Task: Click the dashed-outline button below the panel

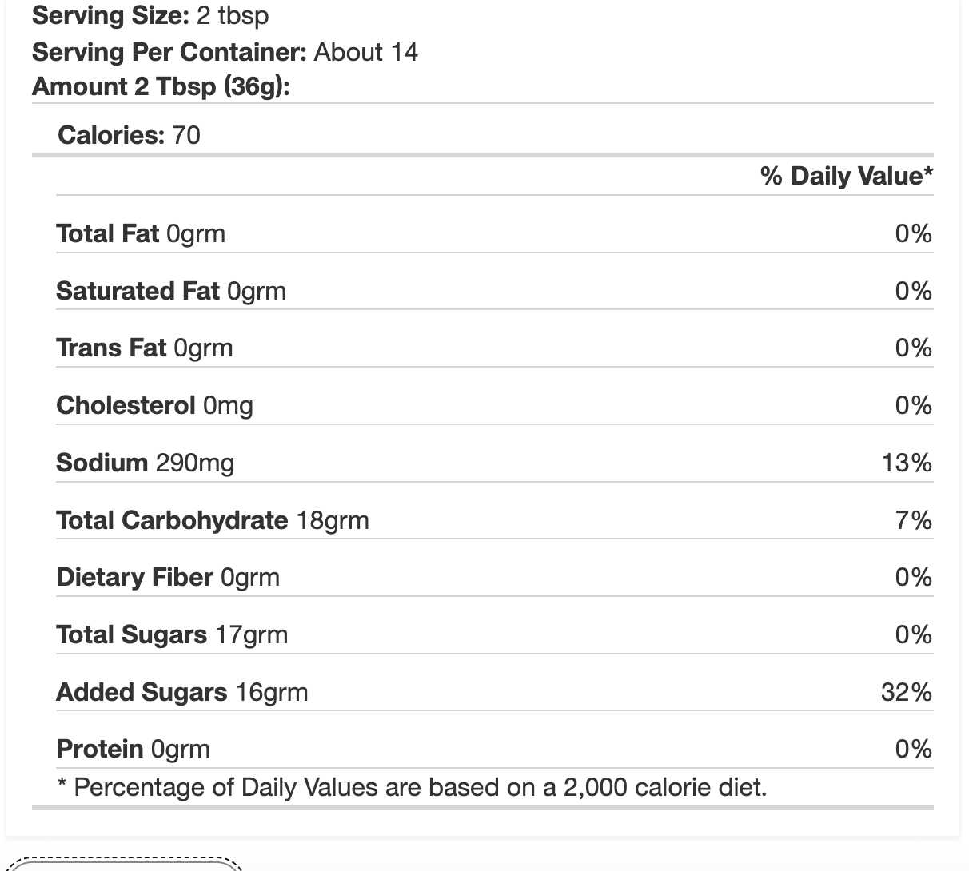Action: pos(124,865)
